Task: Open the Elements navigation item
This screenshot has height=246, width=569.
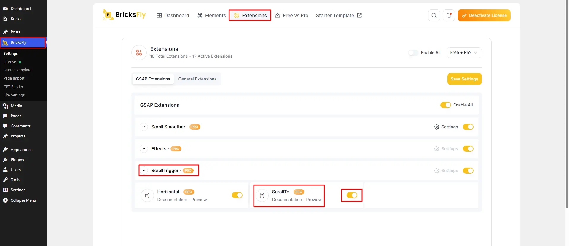Action: click(x=212, y=15)
